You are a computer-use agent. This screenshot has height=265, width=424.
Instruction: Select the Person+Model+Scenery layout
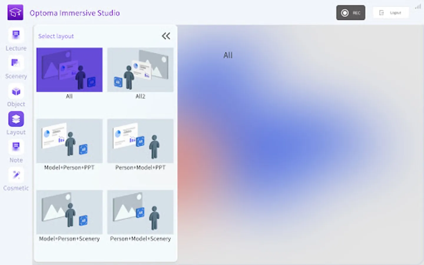tap(140, 212)
